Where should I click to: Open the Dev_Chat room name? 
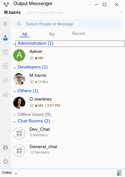coord(39,129)
